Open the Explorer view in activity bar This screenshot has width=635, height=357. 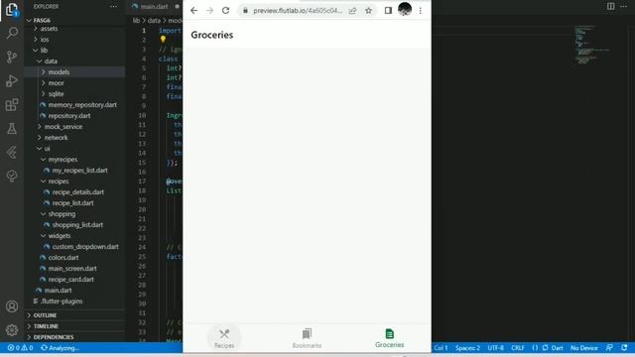click(x=12, y=9)
